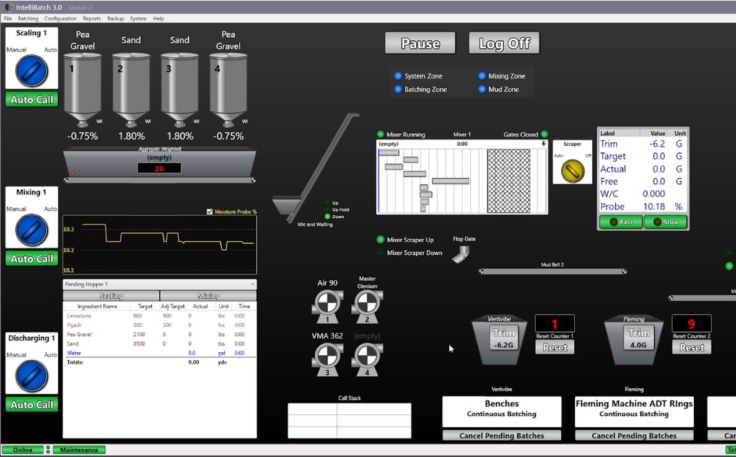The height and width of the screenshot is (457, 736).
Task: Click the Mixing Zone status light
Action: point(482,76)
